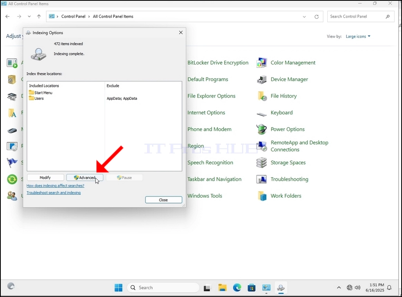Open Internet Options item

pyautogui.click(x=206, y=113)
